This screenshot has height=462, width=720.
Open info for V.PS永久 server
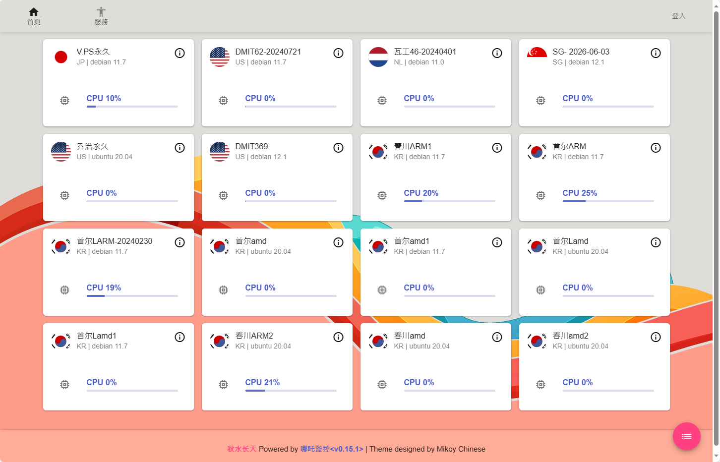point(180,53)
